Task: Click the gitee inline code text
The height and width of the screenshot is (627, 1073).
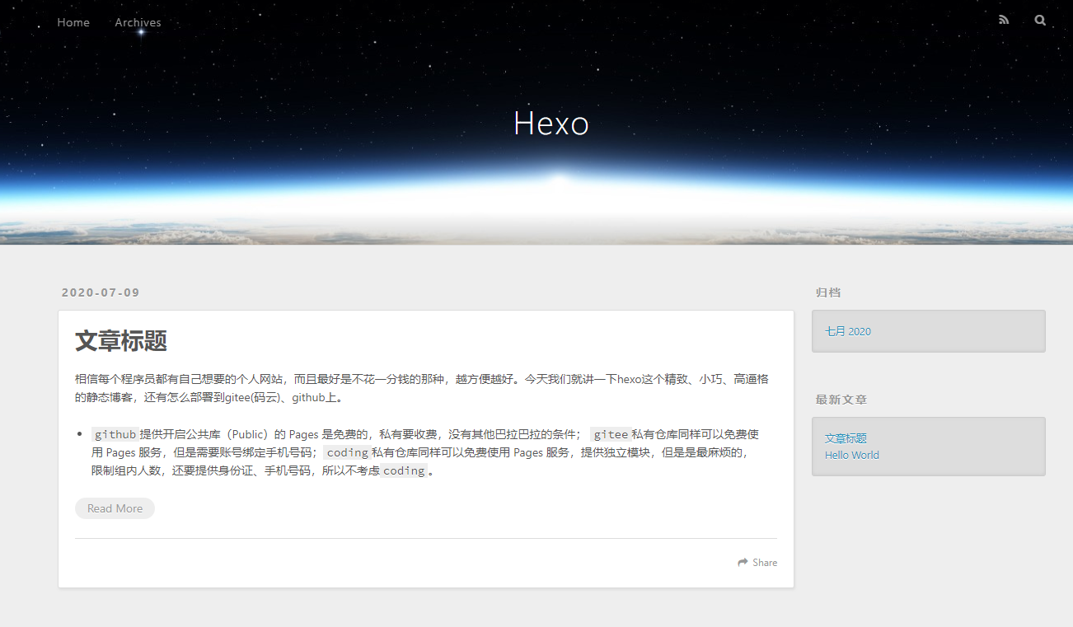Action: click(x=611, y=434)
